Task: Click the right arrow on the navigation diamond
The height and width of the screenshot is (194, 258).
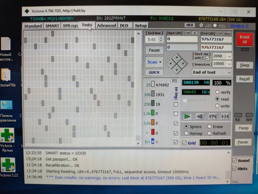Action: pyautogui.click(x=184, y=63)
